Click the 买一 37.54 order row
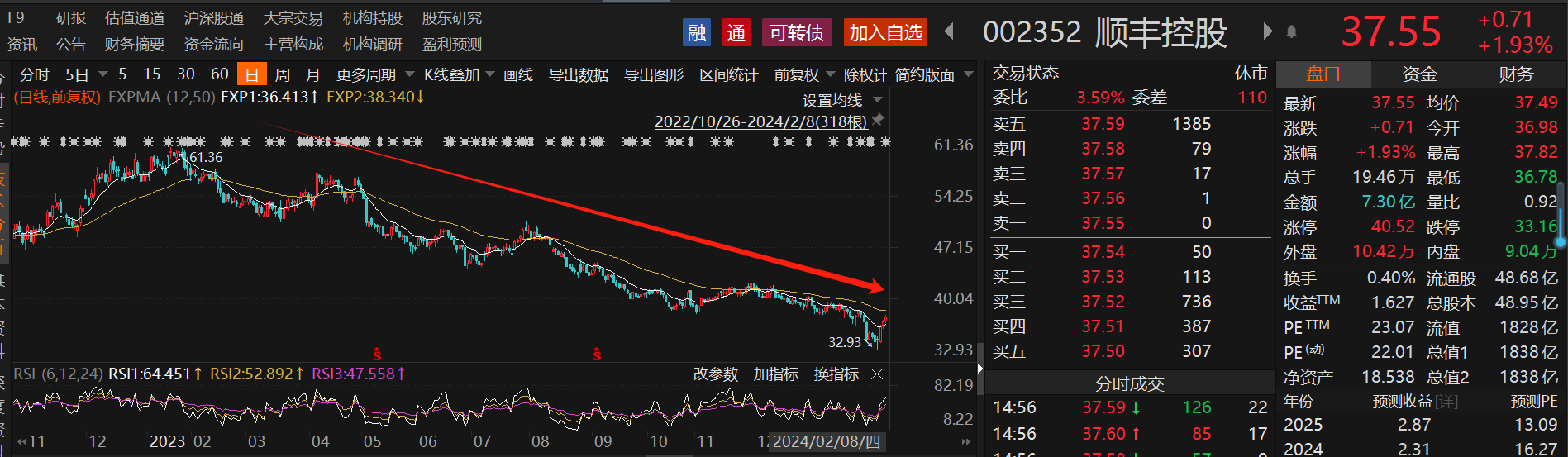The image size is (1568, 457). 1129,252
